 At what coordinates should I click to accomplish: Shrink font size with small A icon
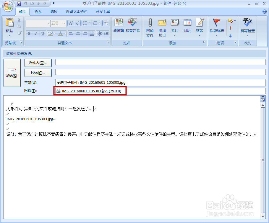pos(77,23)
